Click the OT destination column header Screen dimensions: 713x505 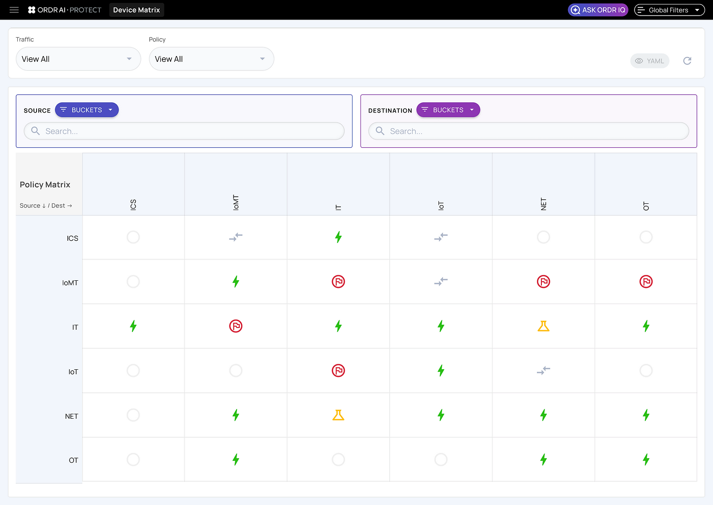(646, 206)
